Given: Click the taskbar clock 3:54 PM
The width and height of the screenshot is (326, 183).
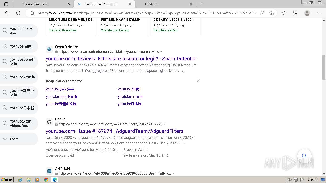Looking at the screenshot, I should 313,180.
